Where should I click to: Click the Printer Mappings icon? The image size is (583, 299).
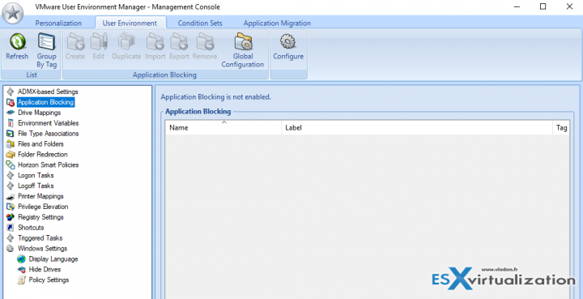(11, 196)
